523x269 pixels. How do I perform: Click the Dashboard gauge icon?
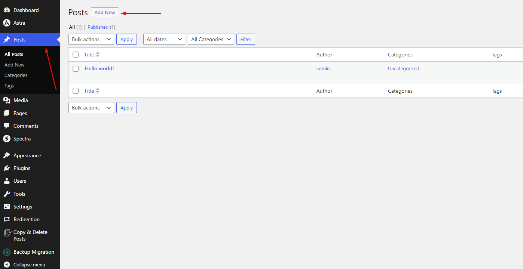(7, 10)
